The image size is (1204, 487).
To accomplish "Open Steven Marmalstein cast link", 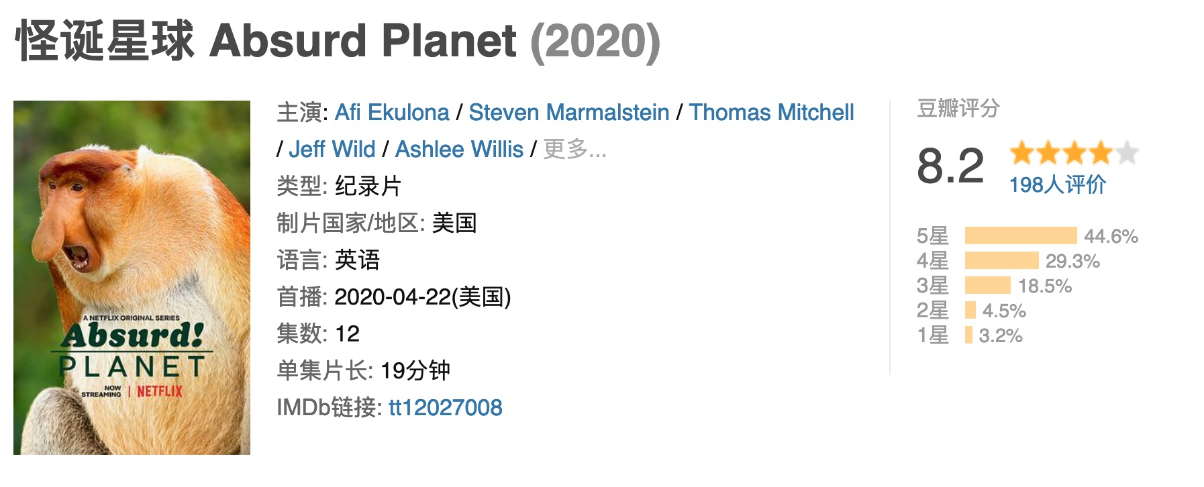I will click(568, 113).
